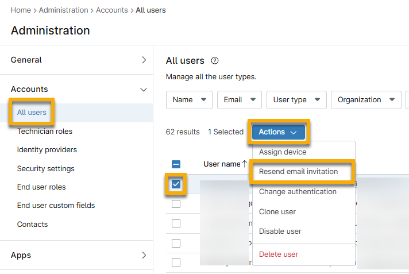Toggle the select-all checkbox in table header
This screenshot has height=274, width=409.
click(176, 164)
